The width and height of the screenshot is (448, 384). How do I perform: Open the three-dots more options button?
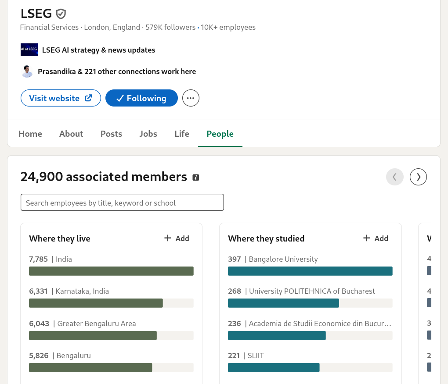(191, 98)
